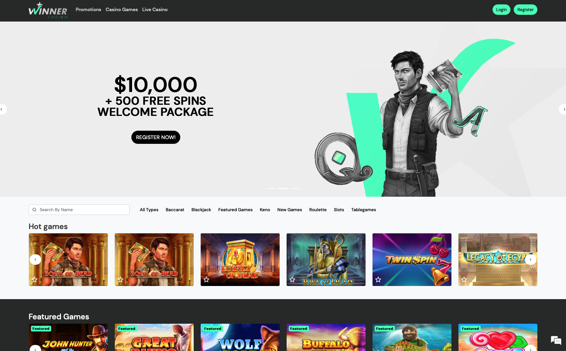Click the Winner Casino logo
The height and width of the screenshot is (351, 566).
[48, 10]
